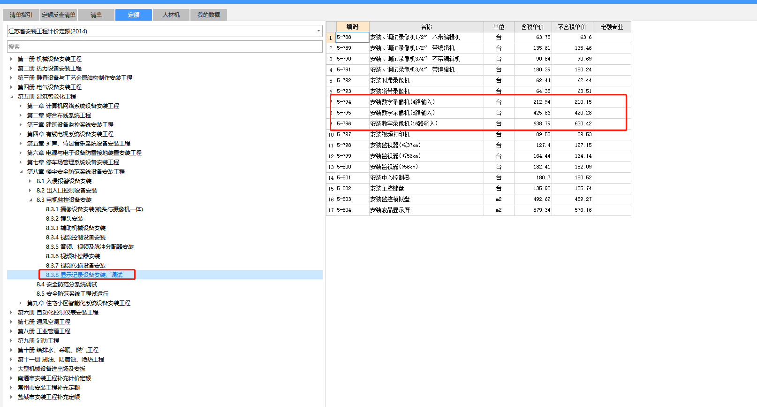
Task: Select 第三册 静置设备与工艺金属结构制作安装工程
Action: pyautogui.click(x=75, y=78)
